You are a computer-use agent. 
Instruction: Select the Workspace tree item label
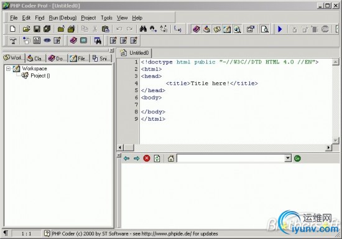pyautogui.click(x=34, y=68)
